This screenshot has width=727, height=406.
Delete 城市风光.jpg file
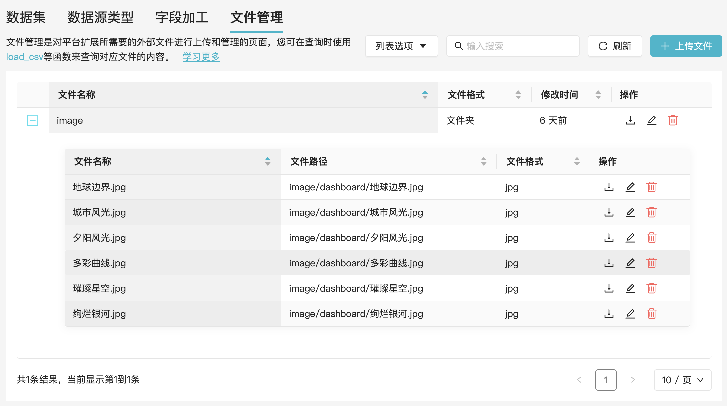651,212
